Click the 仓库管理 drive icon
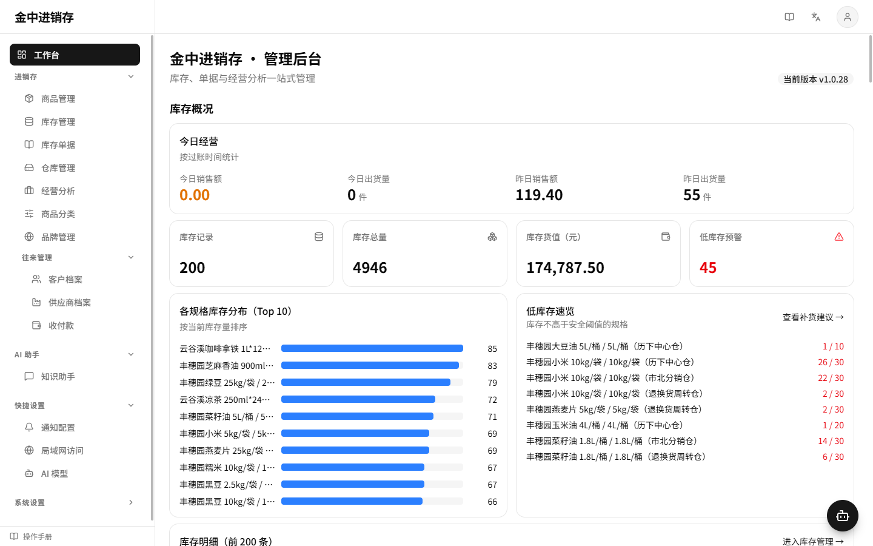Viewport: 873px width, 546px height. (x=29, y=167)
